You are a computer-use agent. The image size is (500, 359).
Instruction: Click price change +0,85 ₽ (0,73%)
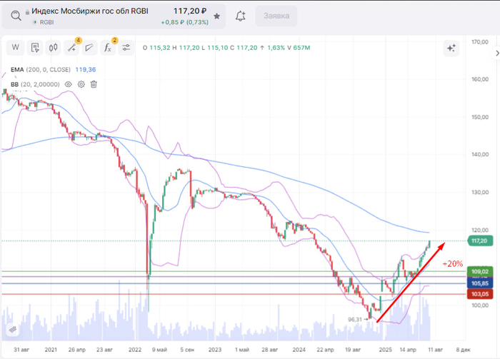(x=184, y=22)
